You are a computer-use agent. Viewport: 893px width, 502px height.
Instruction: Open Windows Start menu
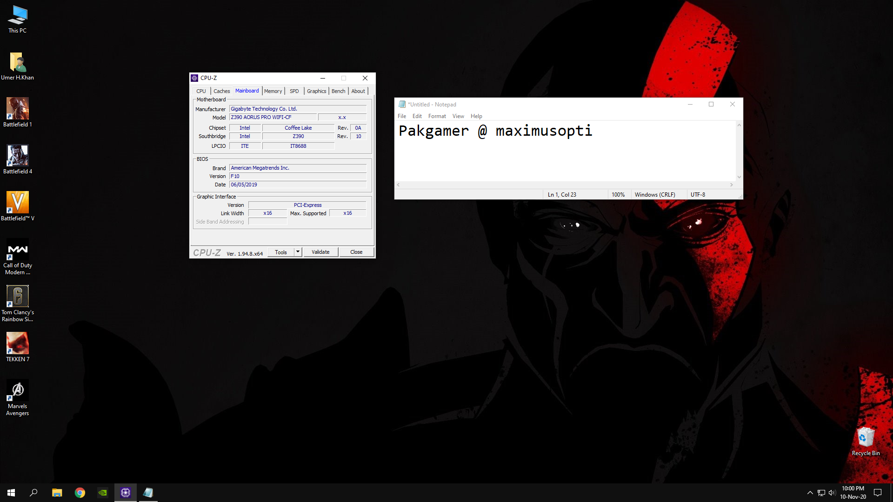tap(11, 493)
